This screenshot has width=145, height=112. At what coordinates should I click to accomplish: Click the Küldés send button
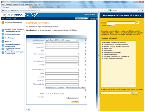[135, 93]
